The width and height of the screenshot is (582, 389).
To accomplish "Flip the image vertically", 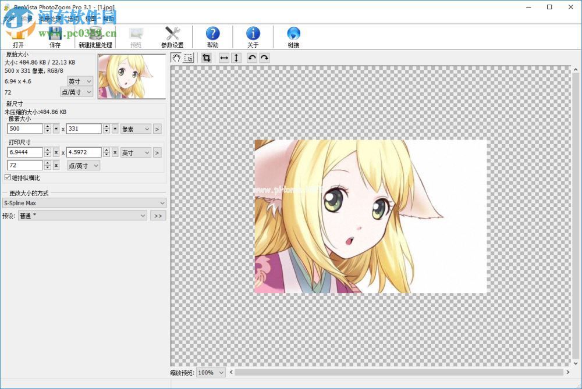I will [x=236, y=58].
